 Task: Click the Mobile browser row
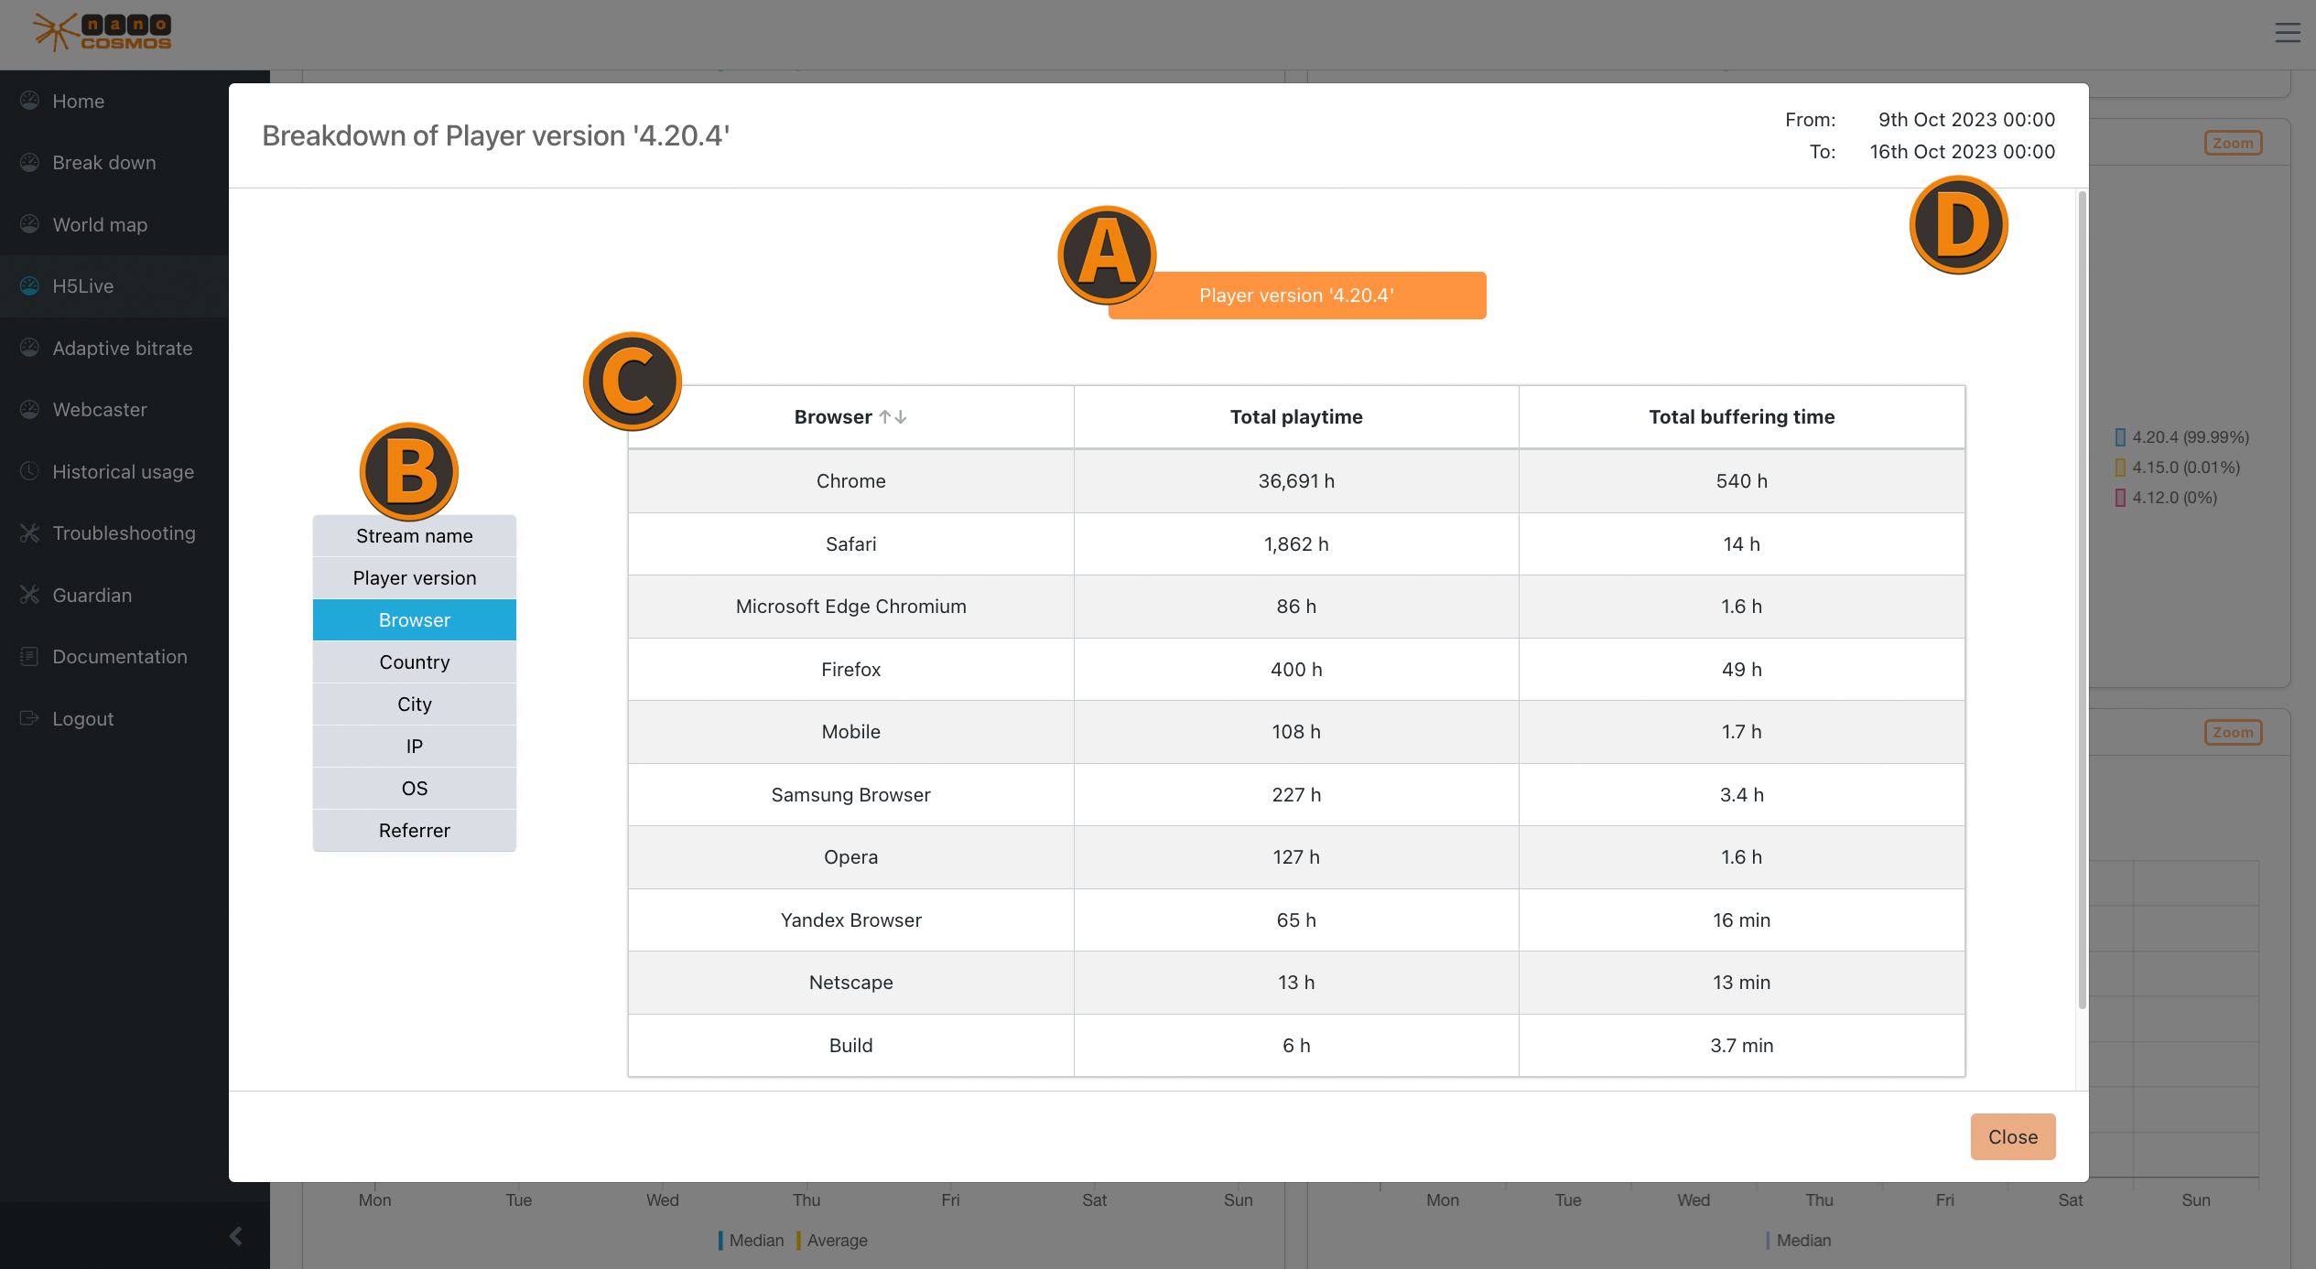(1296, 732)
